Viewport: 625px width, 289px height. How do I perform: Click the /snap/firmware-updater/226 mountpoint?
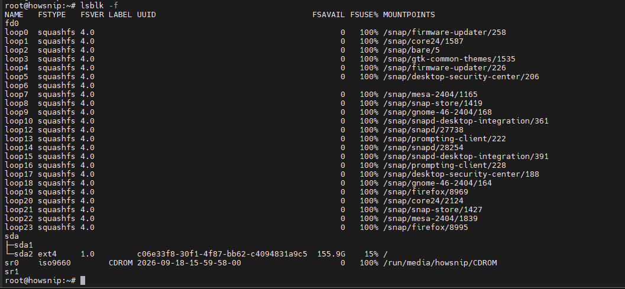[445, 68]
